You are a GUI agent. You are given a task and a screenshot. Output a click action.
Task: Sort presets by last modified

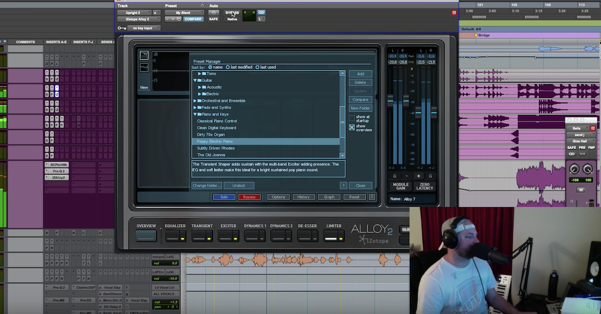(228, 67)
